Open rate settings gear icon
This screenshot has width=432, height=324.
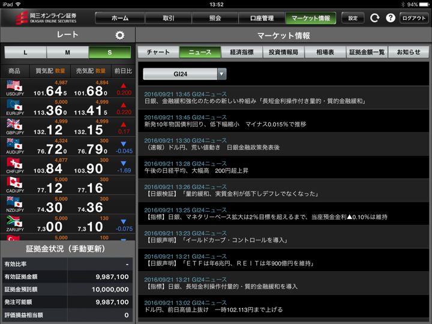pos(119,35)
